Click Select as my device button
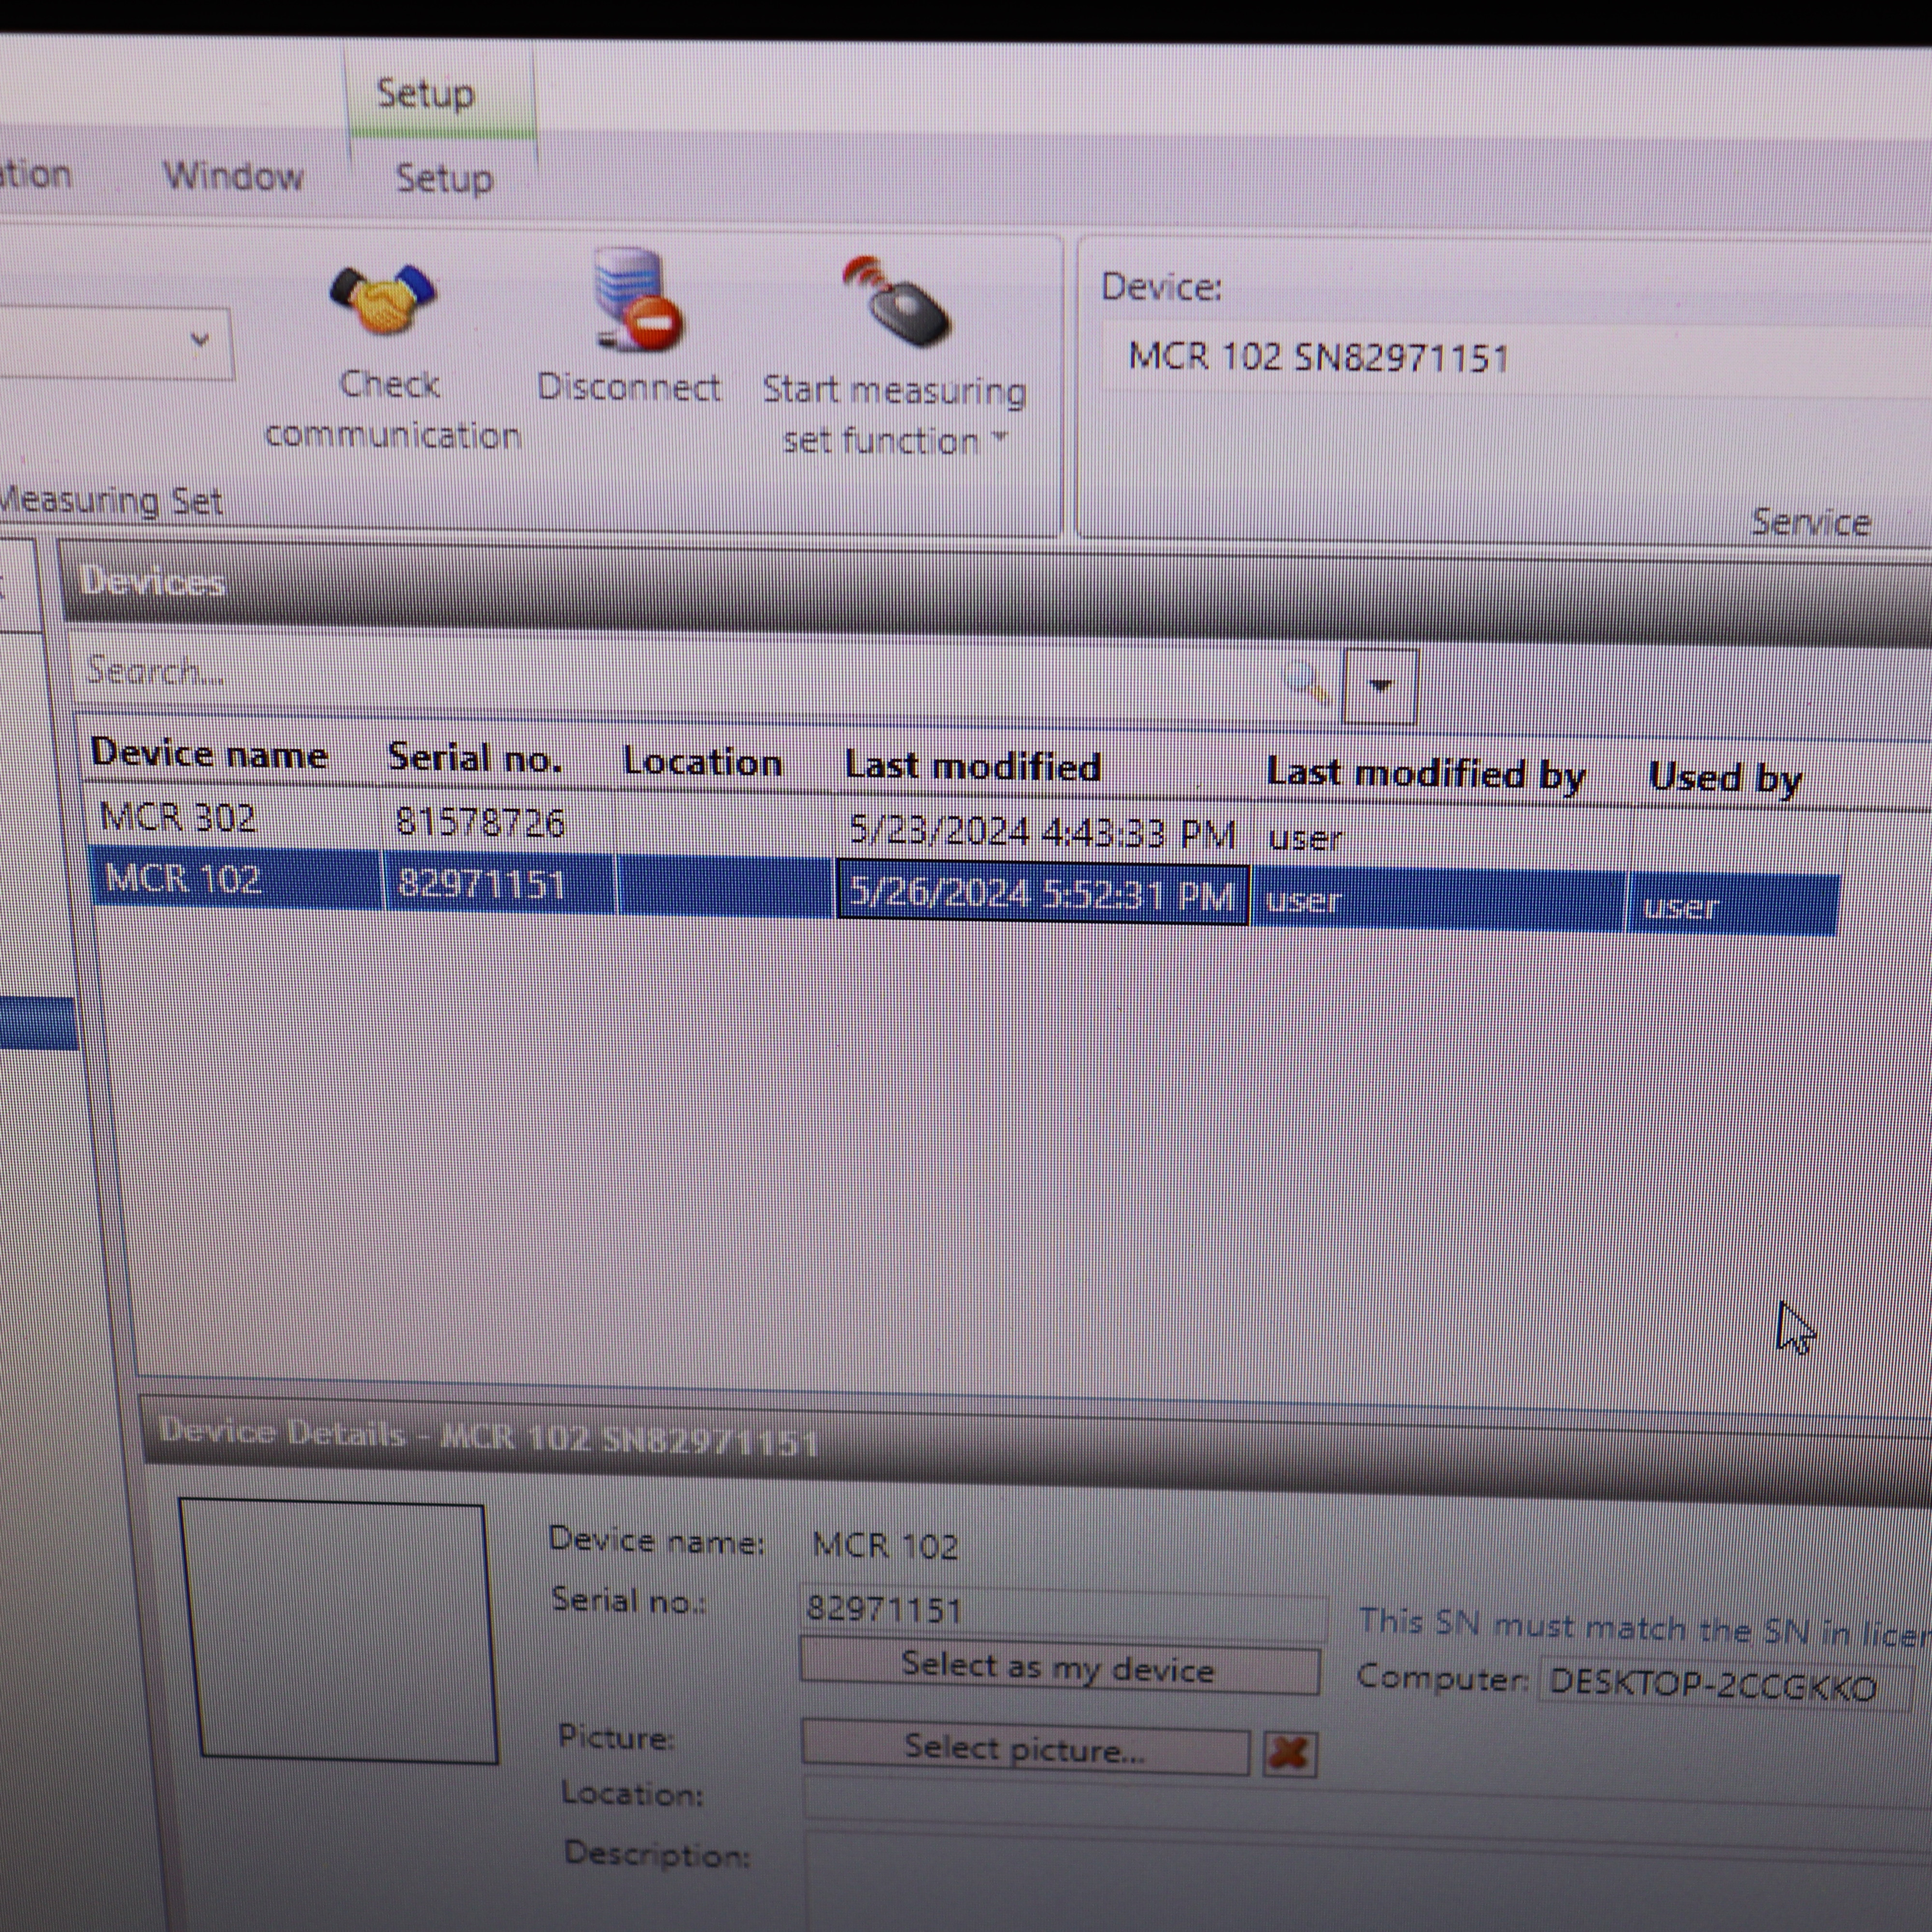 tap(1059, 1667)
